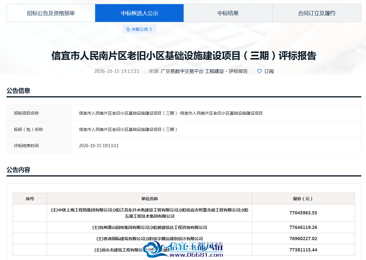Click the 中铁上海工程局集团有限公司 bidder row

coord(184,213)
